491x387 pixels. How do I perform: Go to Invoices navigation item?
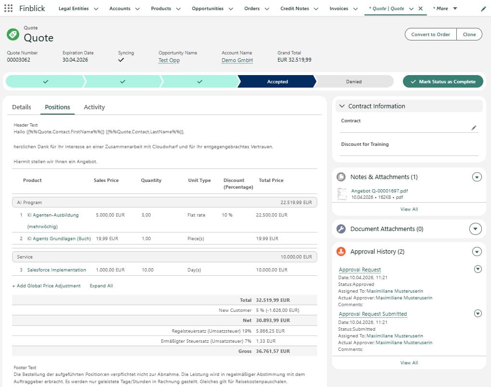339,9
